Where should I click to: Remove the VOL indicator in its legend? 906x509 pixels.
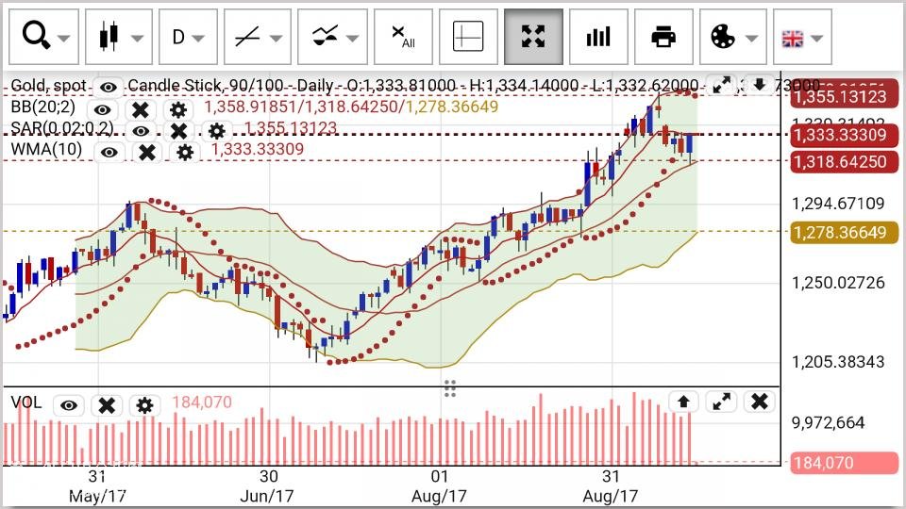coord(107,405)
